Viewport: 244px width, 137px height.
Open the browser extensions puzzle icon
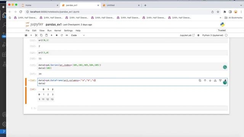(x=225, y=12)
